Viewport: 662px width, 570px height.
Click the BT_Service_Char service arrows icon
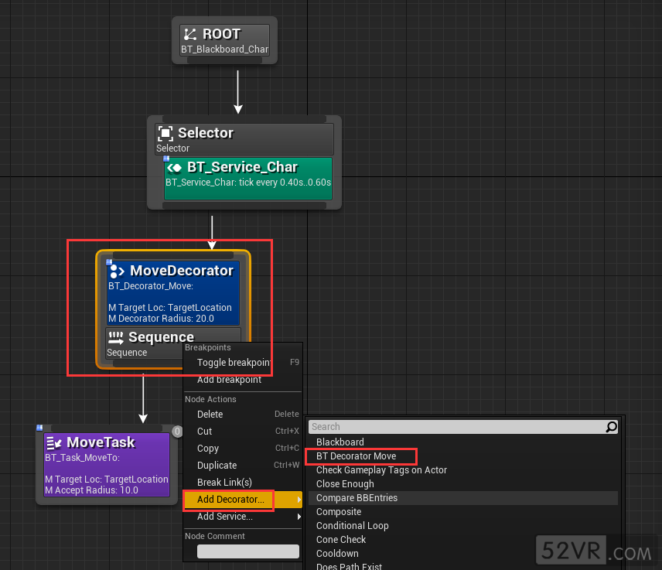coord(175,167)
